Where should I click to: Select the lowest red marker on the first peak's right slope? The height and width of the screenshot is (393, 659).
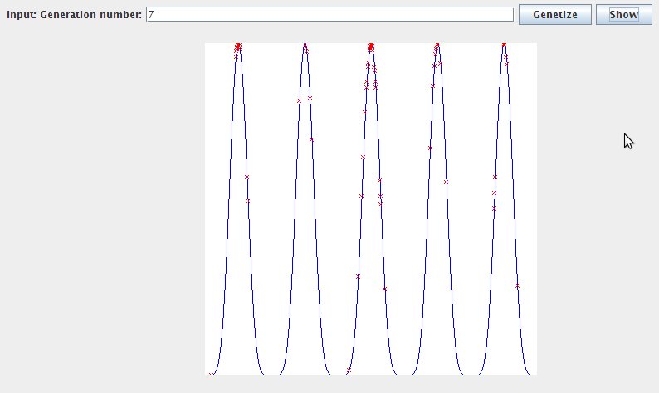click(x=247, y=201)
